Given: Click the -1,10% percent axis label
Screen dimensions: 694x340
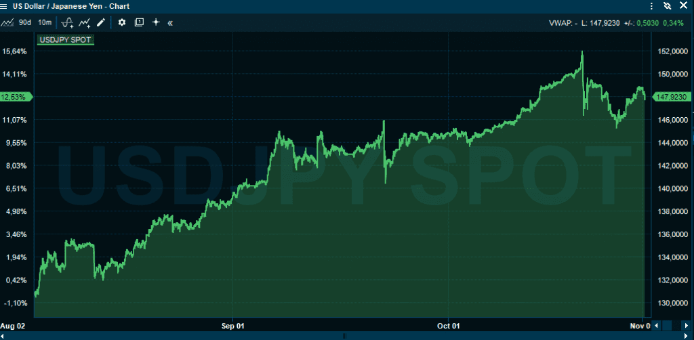Looking at the screenshot, I should click(16, 303).
